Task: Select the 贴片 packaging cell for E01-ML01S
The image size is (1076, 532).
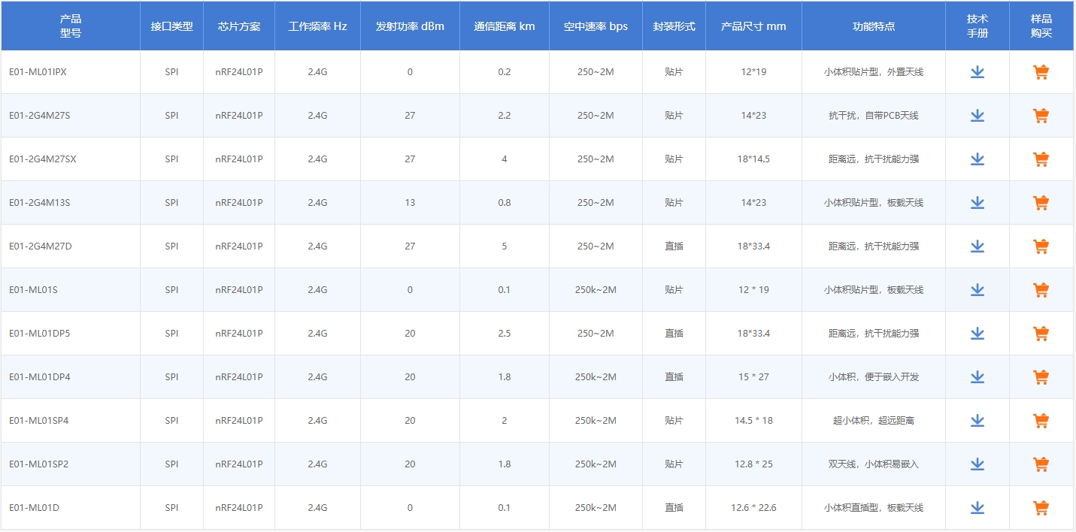Action: click(674, 289)
